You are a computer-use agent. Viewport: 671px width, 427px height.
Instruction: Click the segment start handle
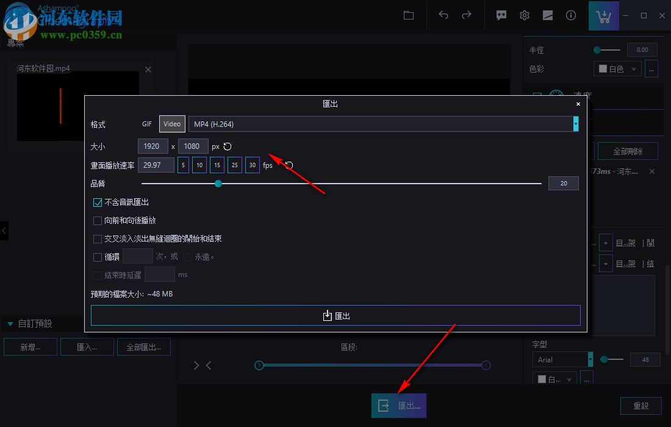click(259, 365)
